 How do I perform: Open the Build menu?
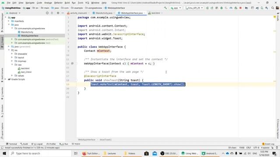pos(67,3)
